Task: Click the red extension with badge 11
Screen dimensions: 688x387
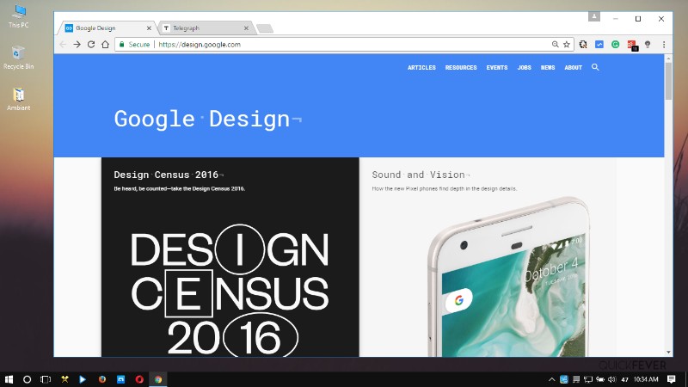Action: coord(632,45)
